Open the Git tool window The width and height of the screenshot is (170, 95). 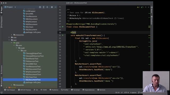click(x=36, y=90)
